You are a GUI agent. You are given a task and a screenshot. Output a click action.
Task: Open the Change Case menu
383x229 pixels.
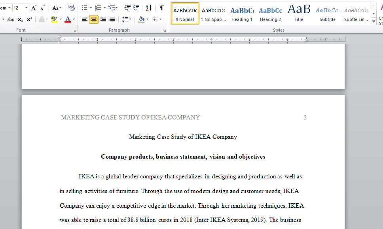tap(57, 8)
